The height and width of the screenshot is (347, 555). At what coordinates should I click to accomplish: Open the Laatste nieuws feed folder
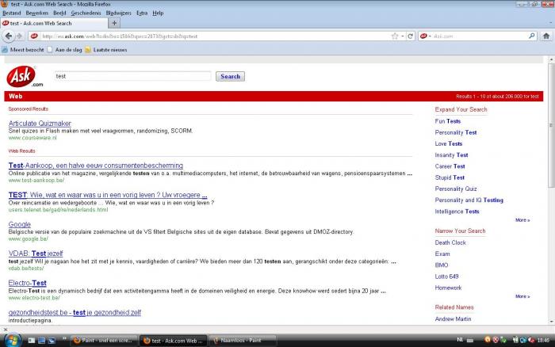pos(106,50)
